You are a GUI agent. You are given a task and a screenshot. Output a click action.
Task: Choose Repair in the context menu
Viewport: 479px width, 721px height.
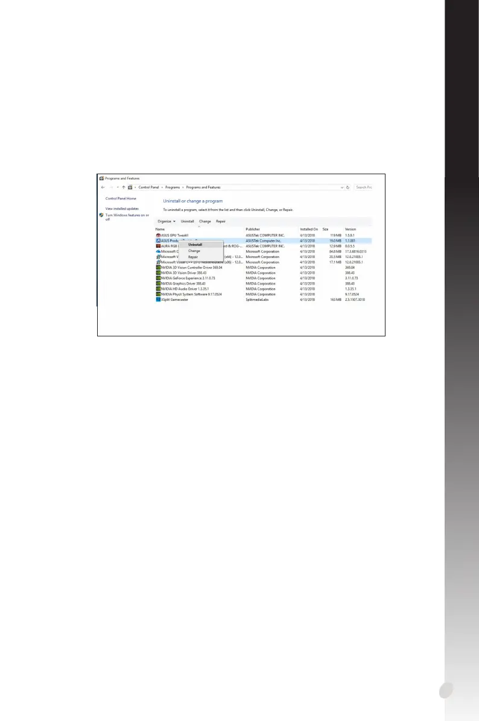[x=193, y=257]
